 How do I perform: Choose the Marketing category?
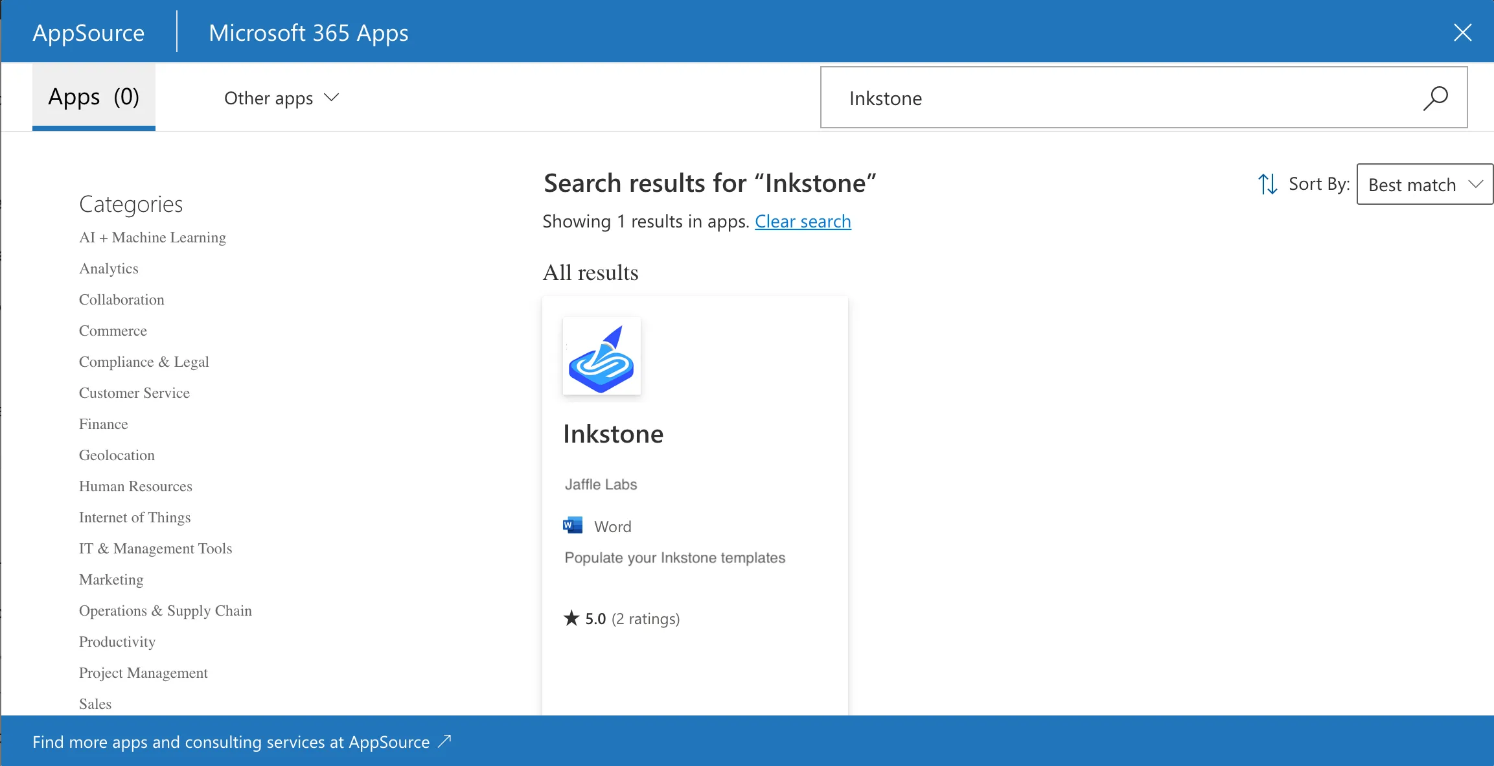click(111, 579)
